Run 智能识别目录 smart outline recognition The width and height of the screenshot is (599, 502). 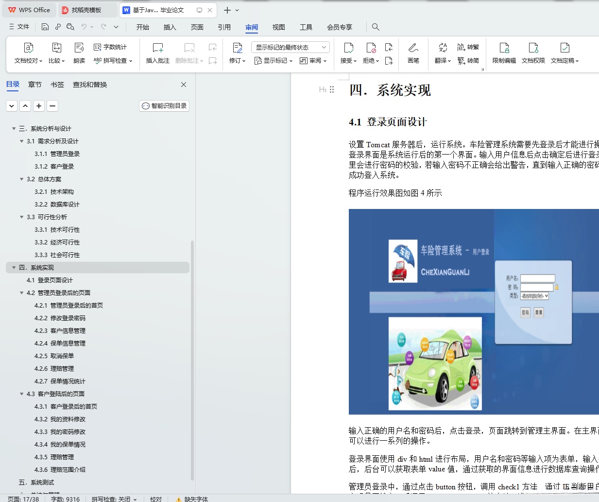[x=164, y=105]
